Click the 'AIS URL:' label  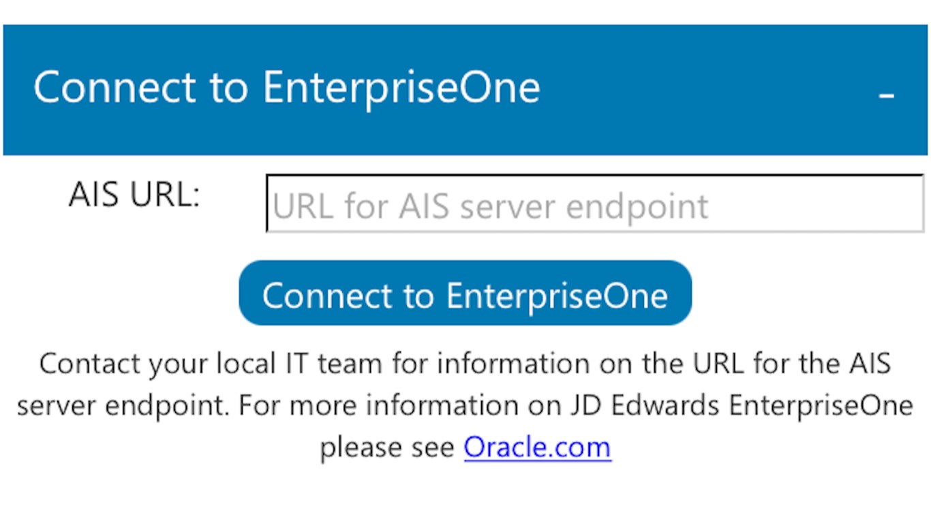pyautogui.click(x=134, y=195)
